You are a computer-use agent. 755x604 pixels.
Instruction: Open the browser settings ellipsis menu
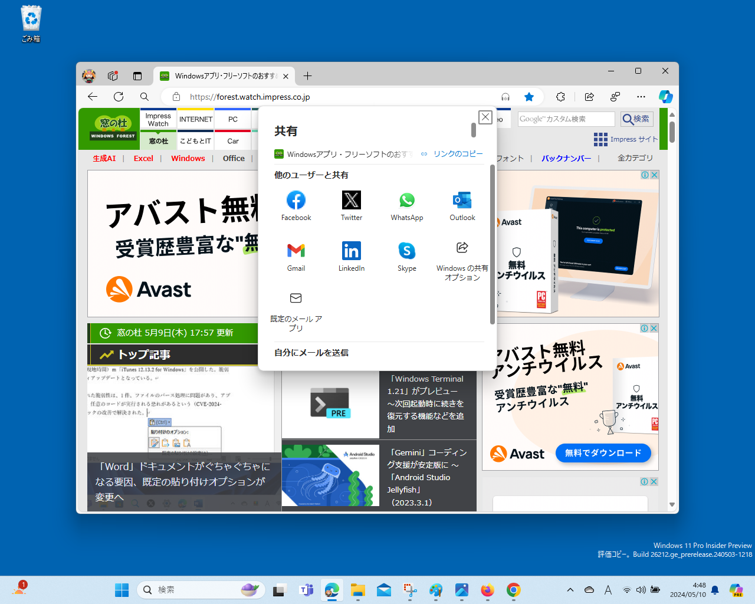(x=641, y=97)
